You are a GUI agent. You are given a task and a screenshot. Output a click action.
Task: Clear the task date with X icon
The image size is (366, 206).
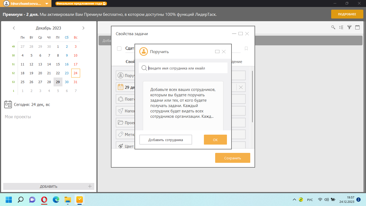pyautogui.click(x=241, y=87)
